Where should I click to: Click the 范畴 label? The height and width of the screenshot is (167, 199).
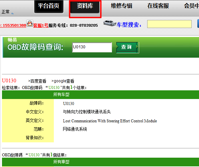click(39, 129)
